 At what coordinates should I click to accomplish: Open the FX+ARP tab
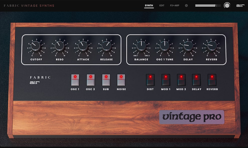(x=174, y=5)
